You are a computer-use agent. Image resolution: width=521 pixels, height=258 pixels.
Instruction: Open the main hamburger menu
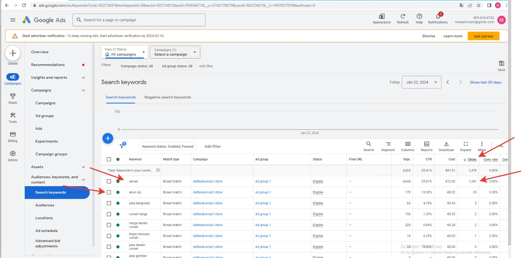click(13, 20)
